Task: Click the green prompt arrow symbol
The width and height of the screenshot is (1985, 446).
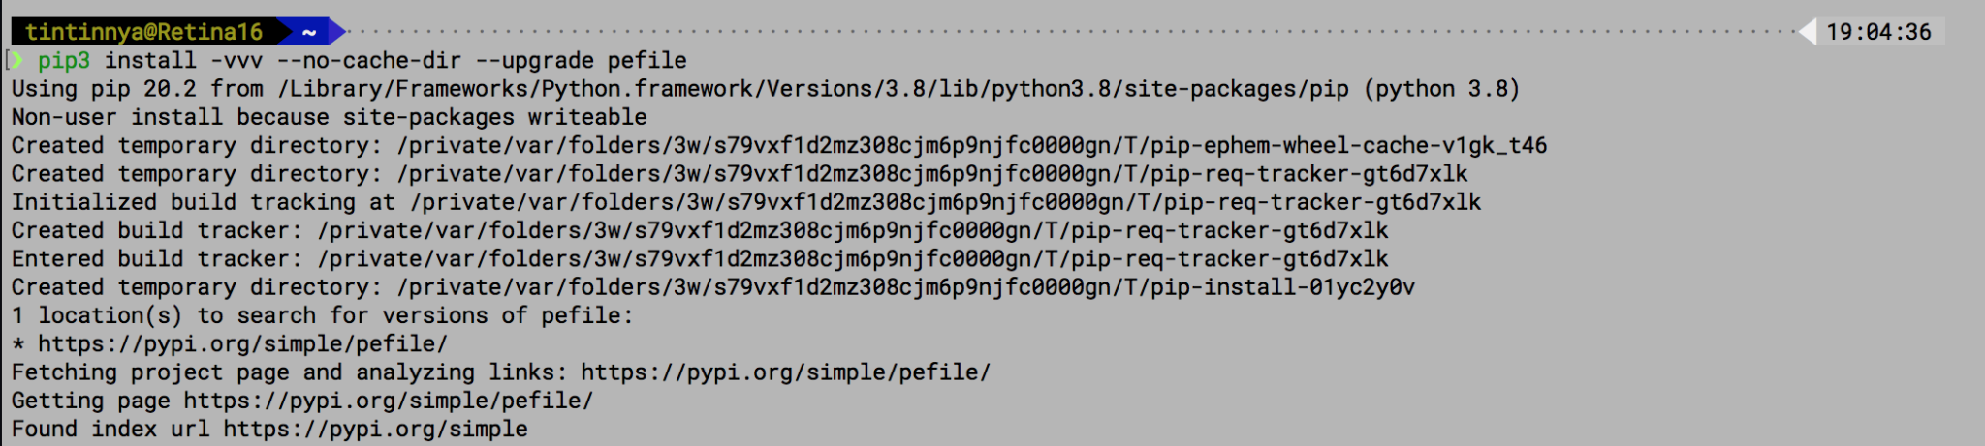Action: 18,61
